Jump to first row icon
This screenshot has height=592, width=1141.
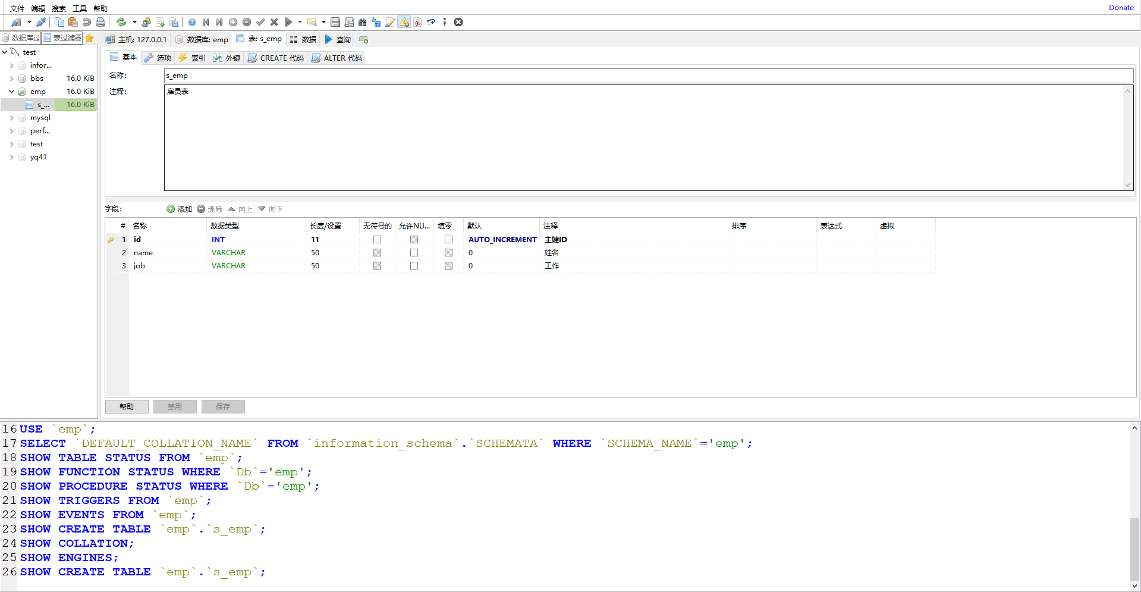pos(206,22)
